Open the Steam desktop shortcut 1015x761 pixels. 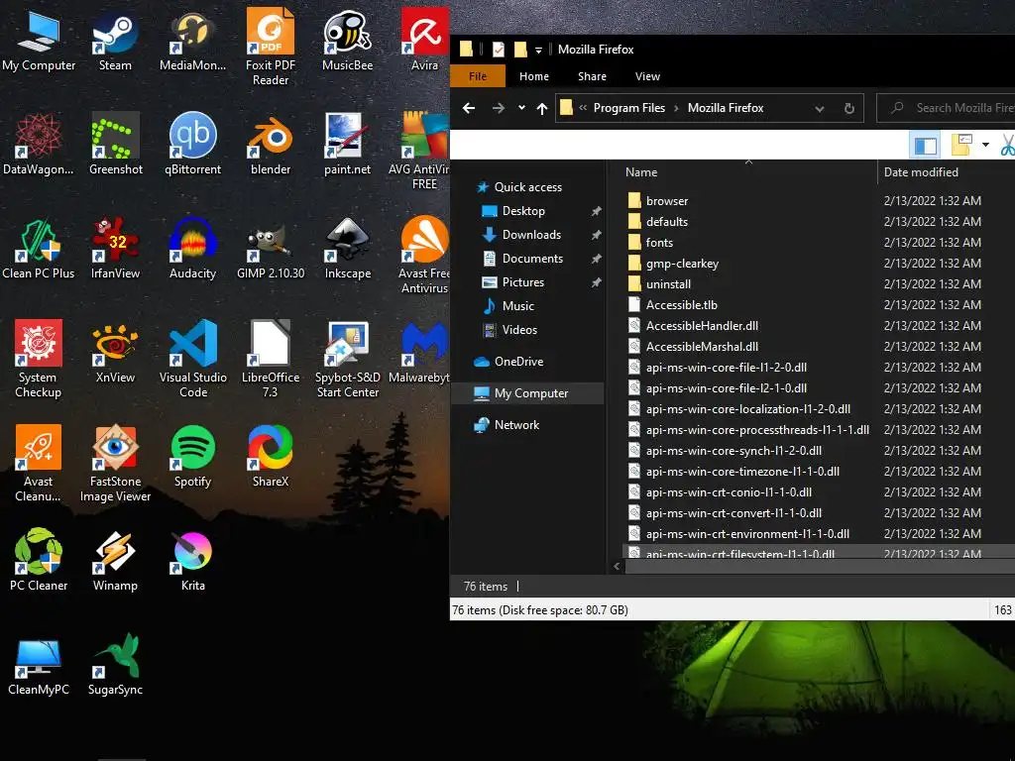tap(115, 41)
